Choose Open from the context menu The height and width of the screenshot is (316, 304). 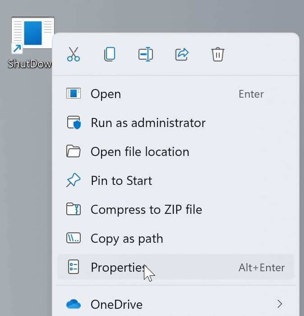coord(106,94)
